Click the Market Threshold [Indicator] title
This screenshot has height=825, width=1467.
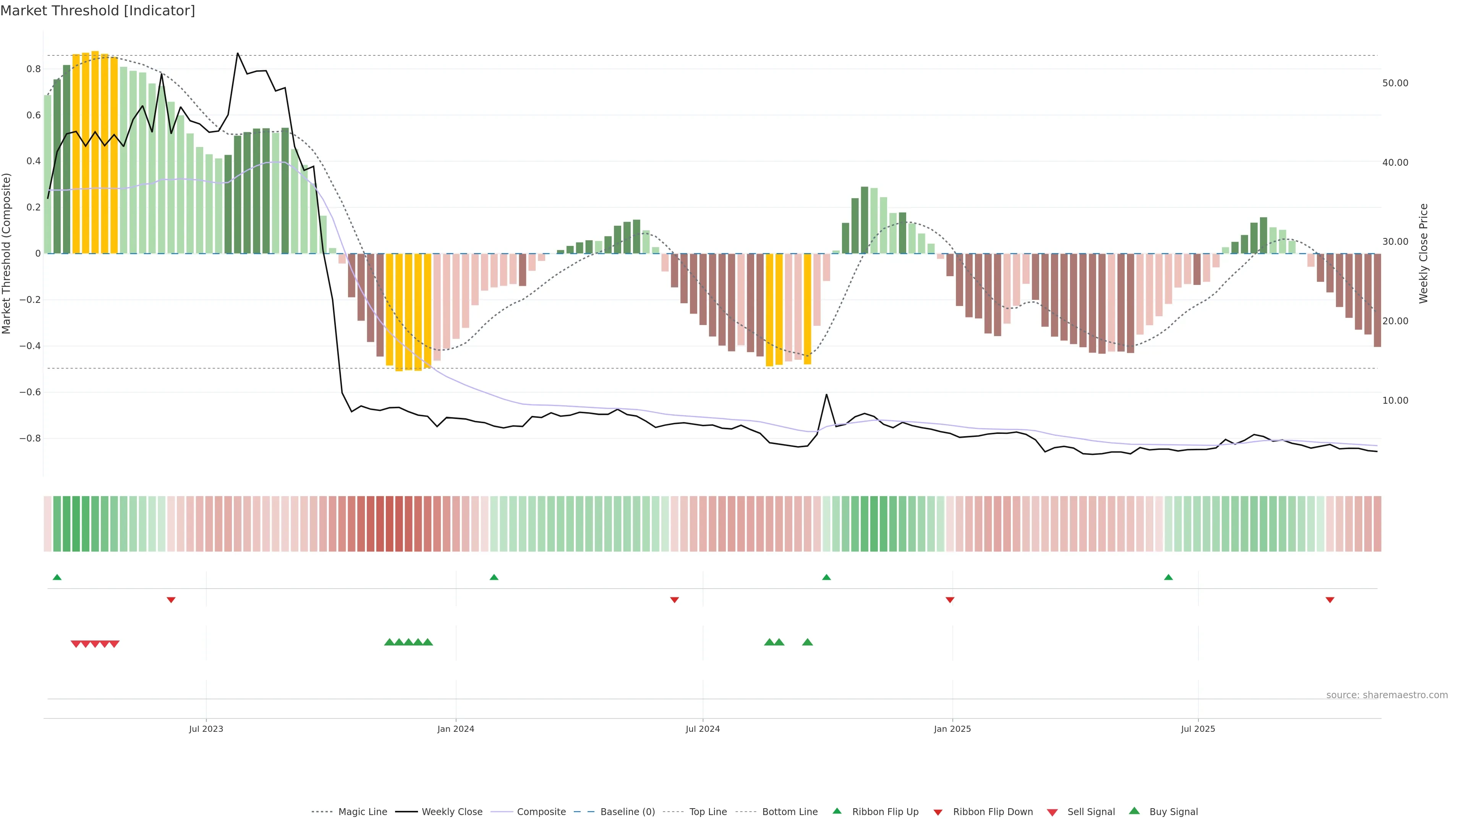click(97, 11)
